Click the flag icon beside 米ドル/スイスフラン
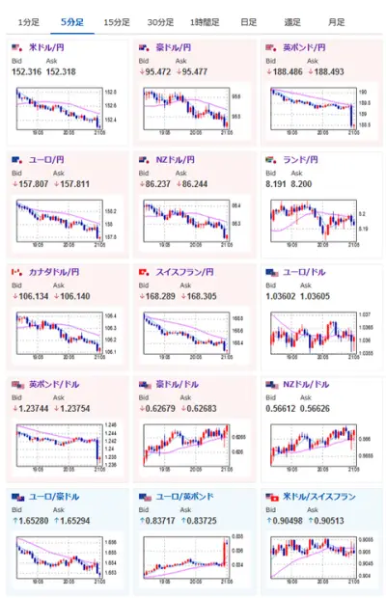This screenshot has height=598, width=386. point(272,497)
